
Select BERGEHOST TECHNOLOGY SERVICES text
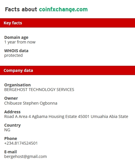[x=39, y=90]
